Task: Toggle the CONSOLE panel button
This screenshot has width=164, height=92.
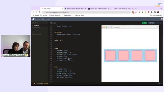Action: (159, 23)
